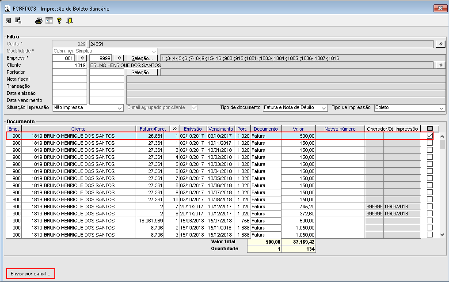Screen dimensions: 449x282
Task: Click the Seleção button for Empresa
Action: click(142, 58)
